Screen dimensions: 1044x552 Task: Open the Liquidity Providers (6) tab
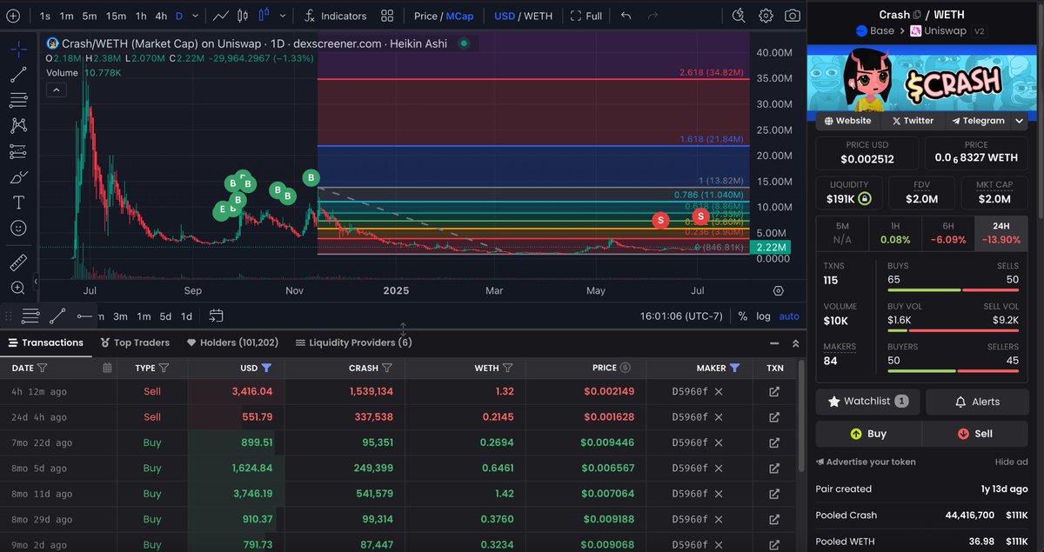(354, 343)
